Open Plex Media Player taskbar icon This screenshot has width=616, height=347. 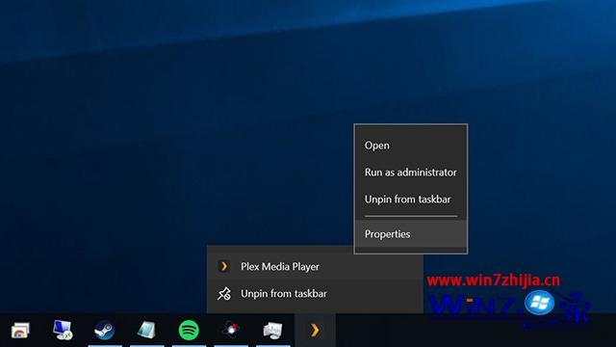tap(315, 331)
